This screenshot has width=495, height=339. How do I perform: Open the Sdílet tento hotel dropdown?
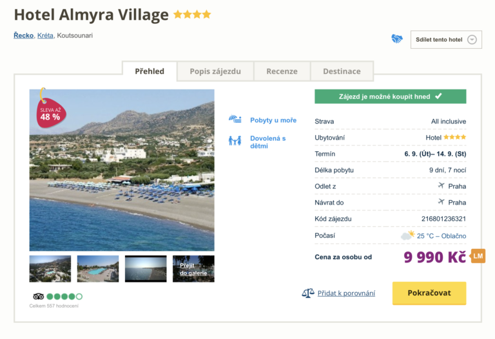coord(446,39)
